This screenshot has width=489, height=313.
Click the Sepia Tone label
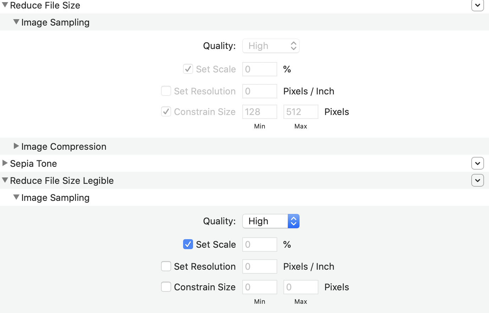click(34, 163)
